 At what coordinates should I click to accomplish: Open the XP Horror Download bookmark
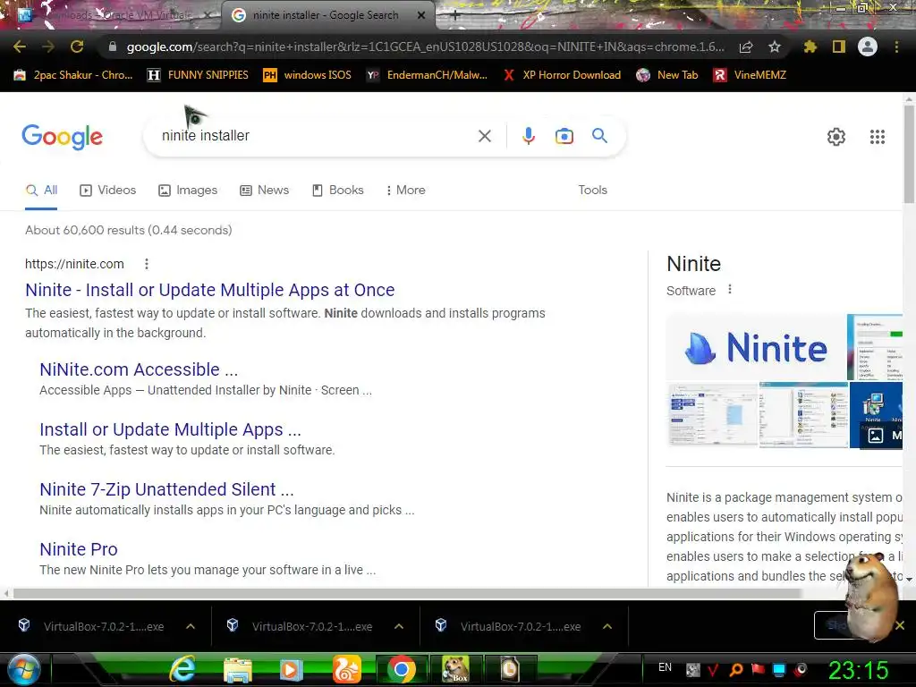562,75
